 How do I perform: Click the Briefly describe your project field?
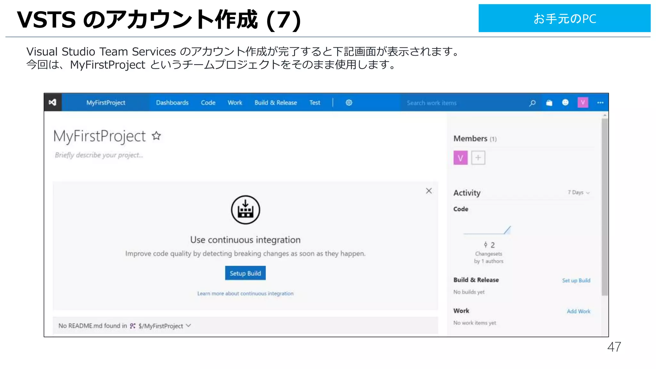click(x=99, y=155)
